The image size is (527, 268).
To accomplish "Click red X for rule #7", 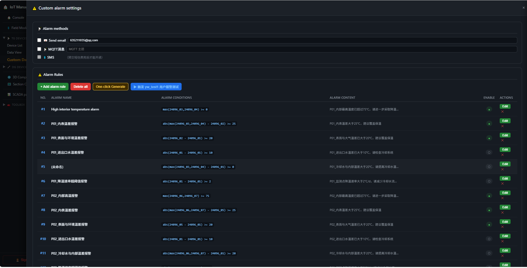I will tap(502, 198).
